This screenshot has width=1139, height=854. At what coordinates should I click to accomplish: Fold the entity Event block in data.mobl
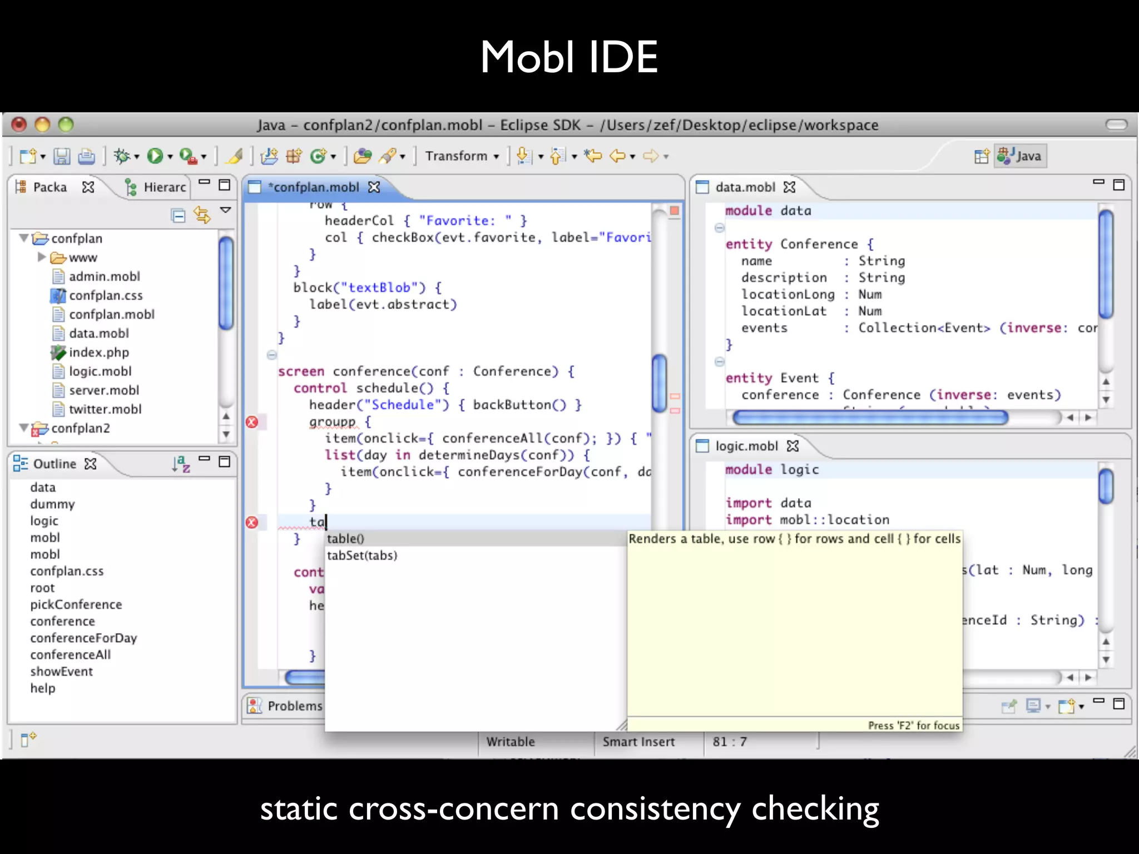pos(719,361)
